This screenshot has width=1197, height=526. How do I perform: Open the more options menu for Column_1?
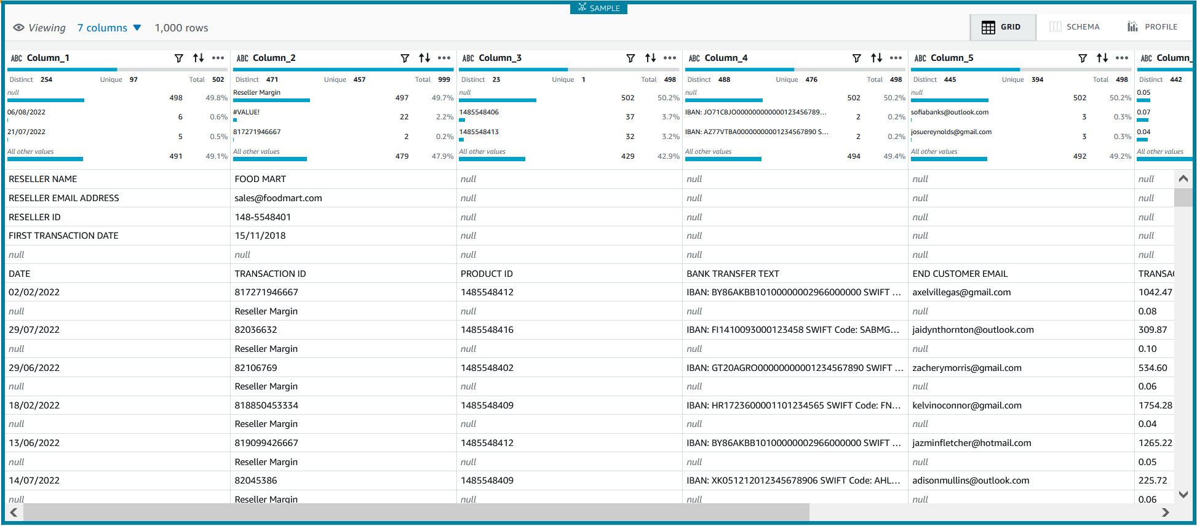pyautogui.click(x=218, y=58)
